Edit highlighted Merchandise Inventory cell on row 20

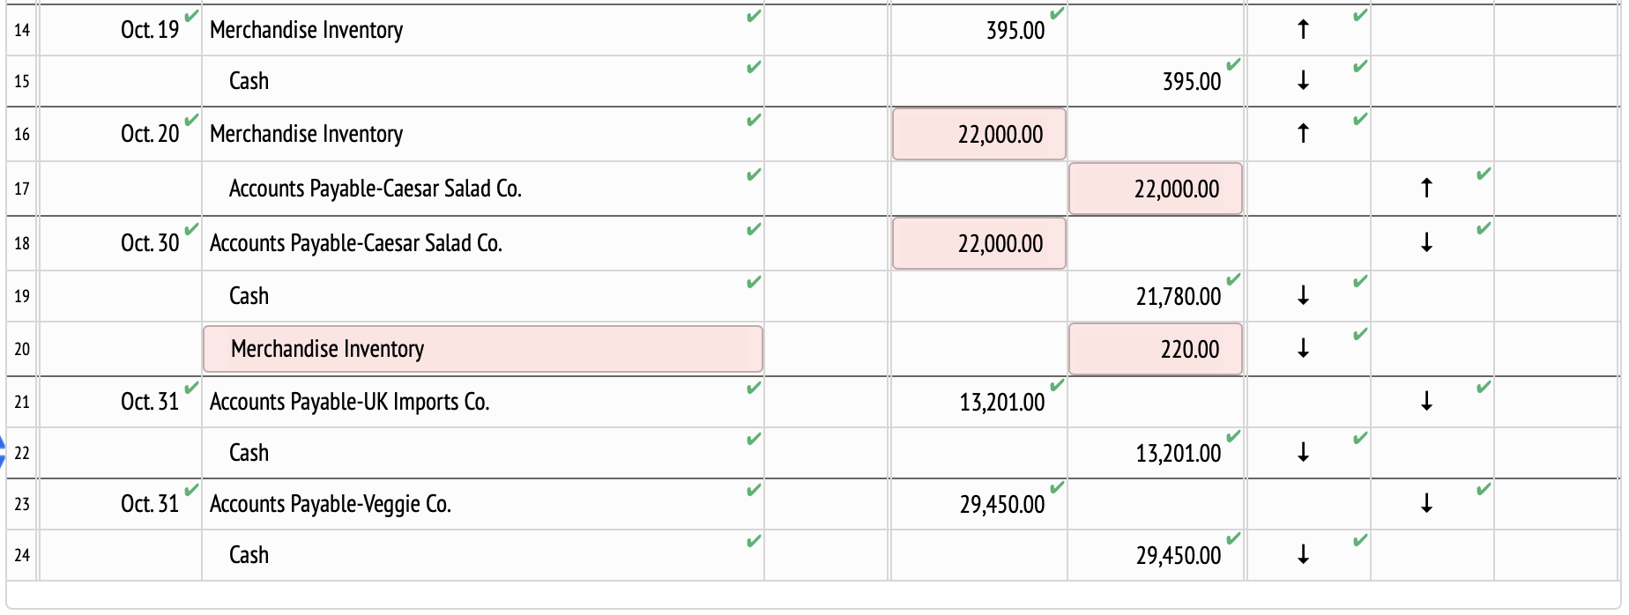483,349
